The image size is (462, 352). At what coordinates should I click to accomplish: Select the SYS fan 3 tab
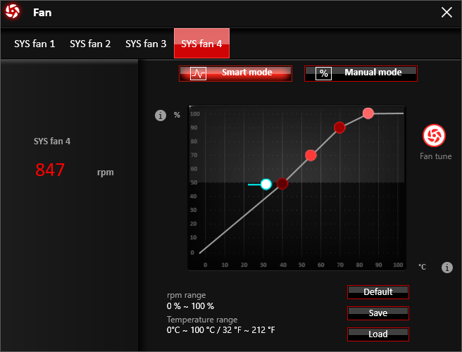tap(146, 44)
